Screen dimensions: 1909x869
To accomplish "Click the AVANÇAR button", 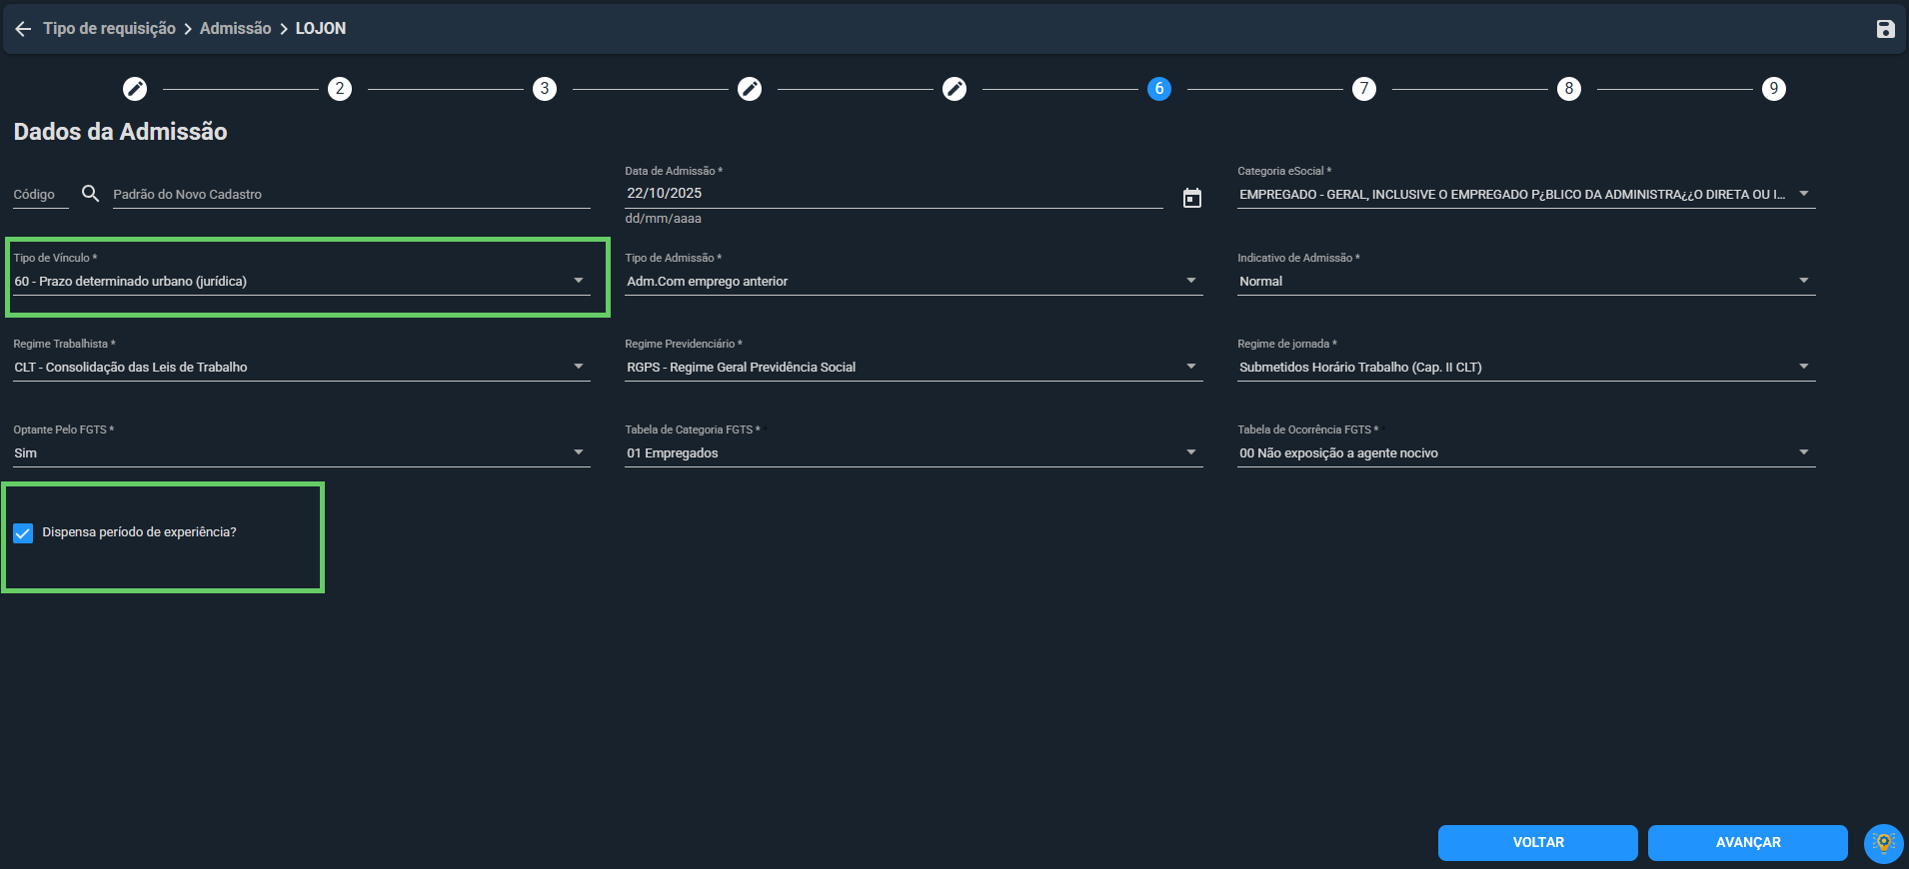I will point(1747,843).
